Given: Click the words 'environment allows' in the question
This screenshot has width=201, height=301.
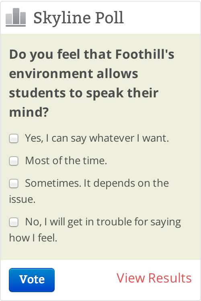Looking at the screenshot, I should click(74, 74).
